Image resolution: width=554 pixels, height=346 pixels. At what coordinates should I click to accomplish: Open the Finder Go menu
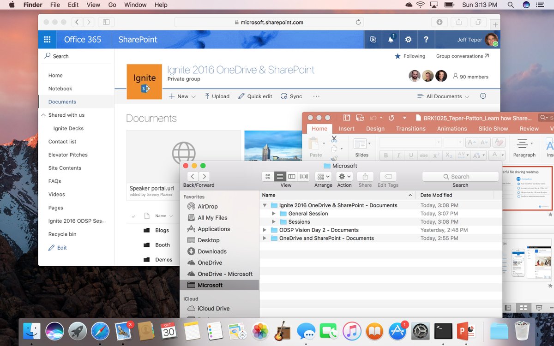point(112,5)
